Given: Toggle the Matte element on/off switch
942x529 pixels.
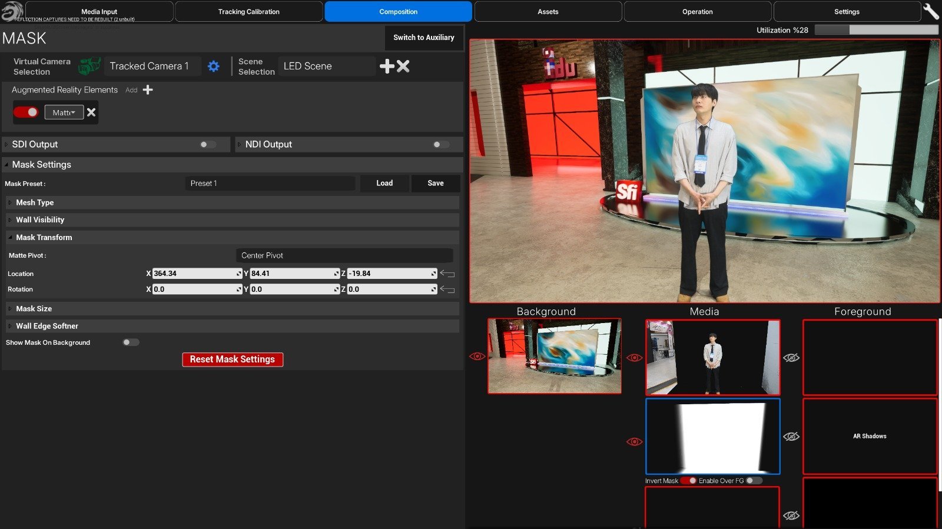Looking at the screenshot, I should tap(26, 112).
